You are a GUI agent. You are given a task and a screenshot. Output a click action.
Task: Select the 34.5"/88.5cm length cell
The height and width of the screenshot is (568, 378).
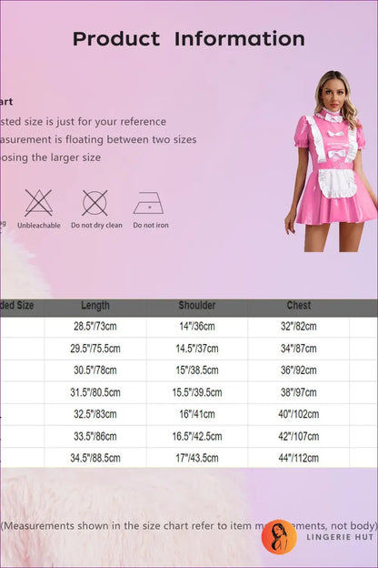(x=95, y=458)
